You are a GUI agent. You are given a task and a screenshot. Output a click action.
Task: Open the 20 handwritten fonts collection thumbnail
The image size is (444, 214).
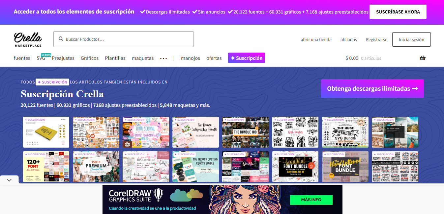[x=245, y=167]
